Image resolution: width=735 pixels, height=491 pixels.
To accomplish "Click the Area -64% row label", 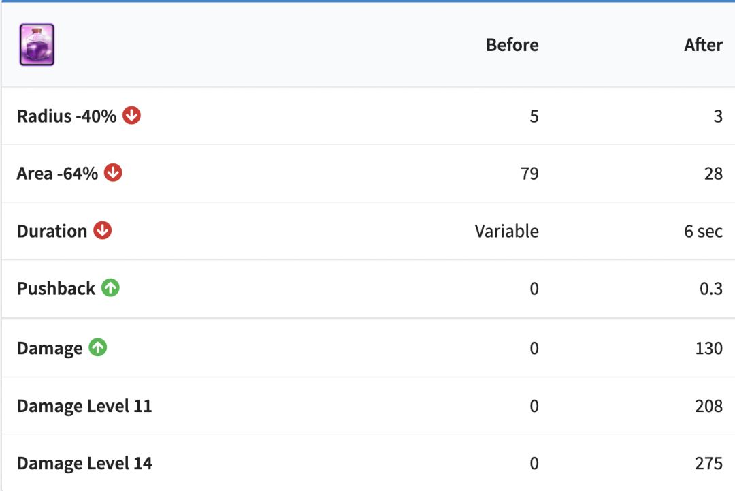I will coord(58,174).
